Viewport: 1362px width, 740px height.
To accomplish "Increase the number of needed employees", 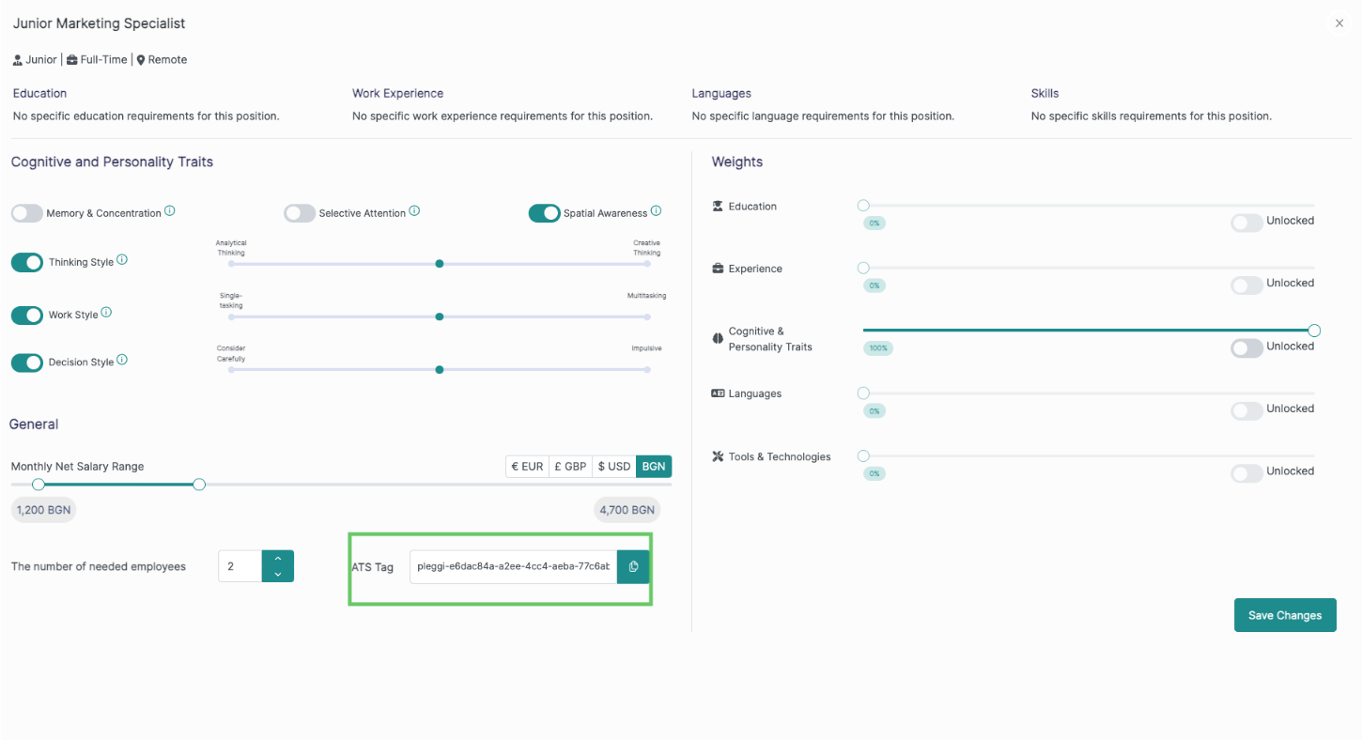I will coord(278,559).
